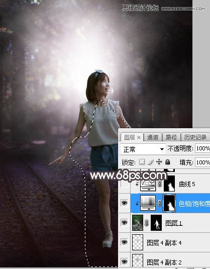210x269 pixels.
Task: Show the hidden 曲线 5 layer
Action: [125, 184]
